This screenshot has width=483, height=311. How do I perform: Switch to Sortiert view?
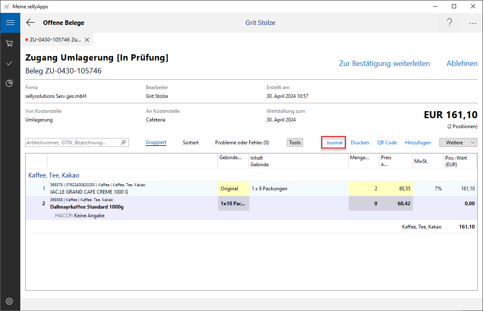[x=191, y=142]
